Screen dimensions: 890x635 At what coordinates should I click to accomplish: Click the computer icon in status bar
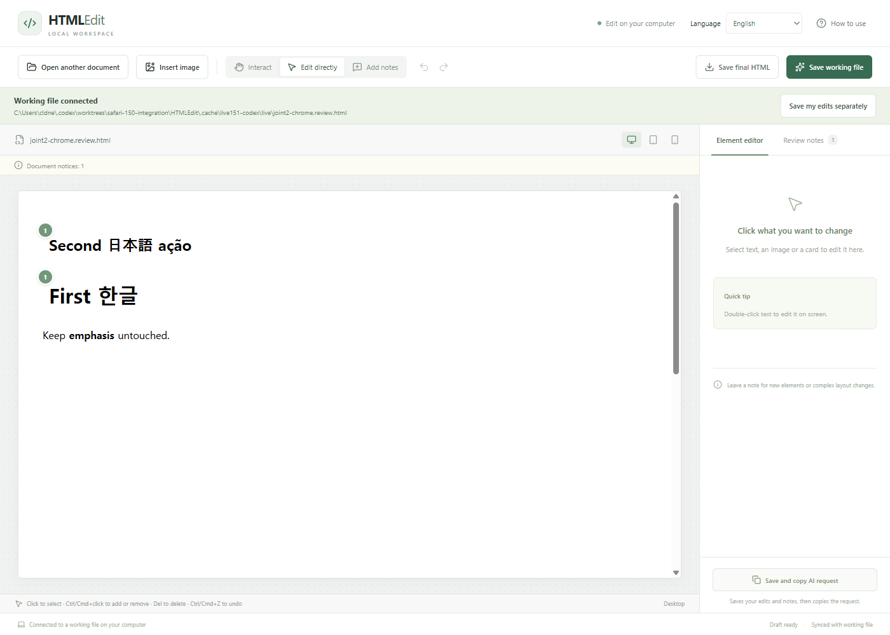click(x=21, y=625)
